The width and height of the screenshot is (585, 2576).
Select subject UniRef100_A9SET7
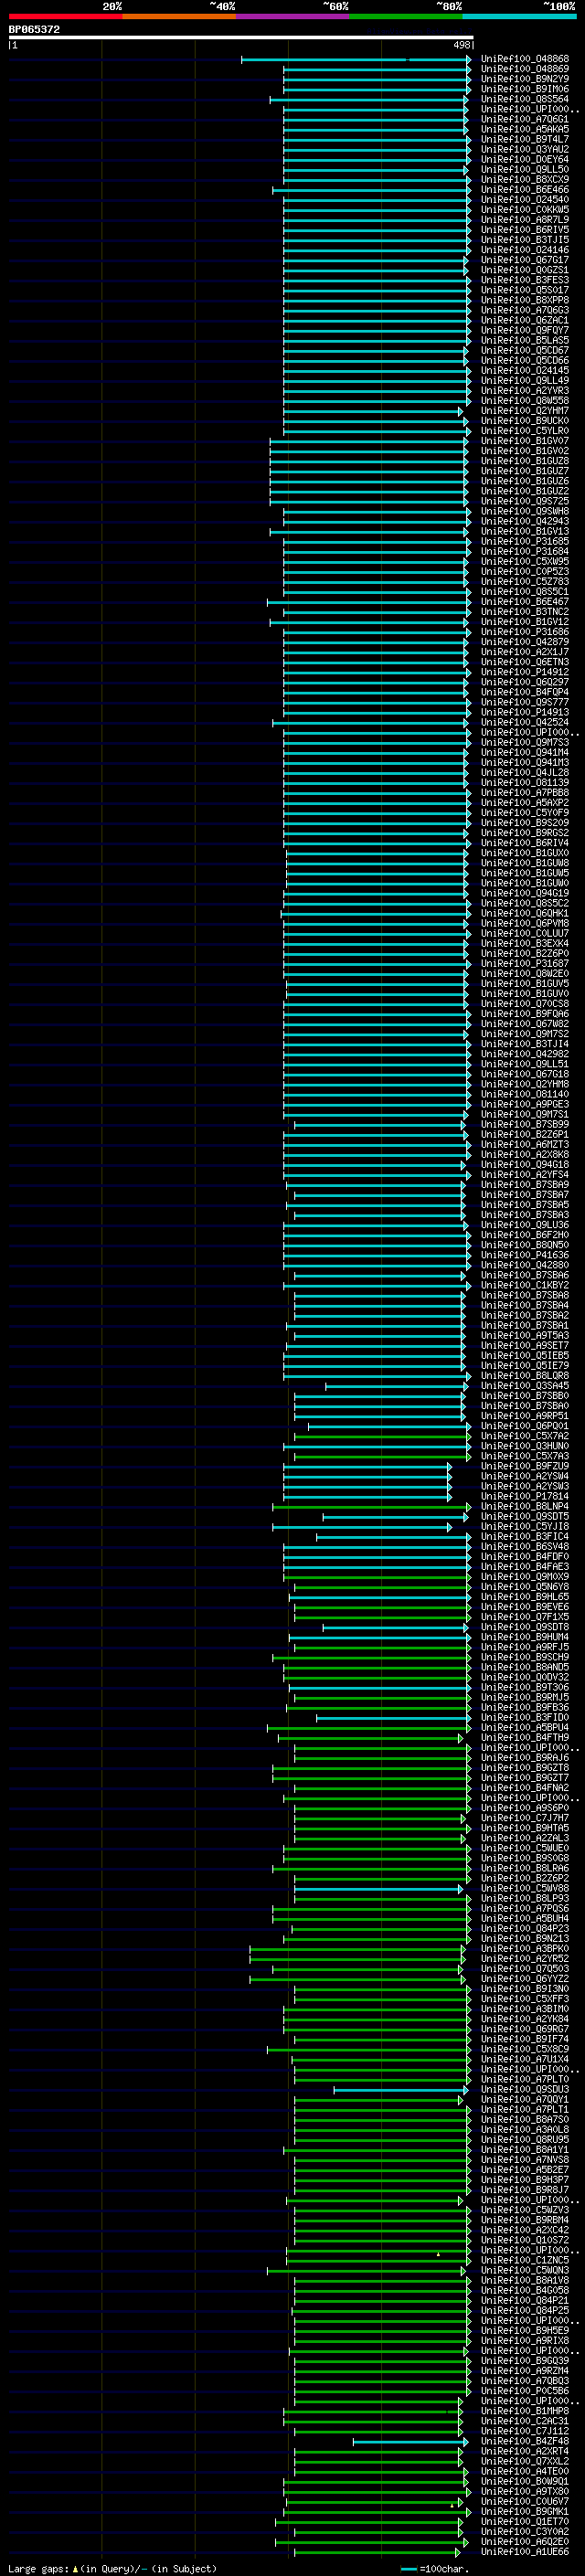point(525,1346)
